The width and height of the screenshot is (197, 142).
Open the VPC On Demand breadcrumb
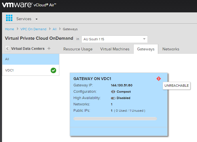point(33,29)
